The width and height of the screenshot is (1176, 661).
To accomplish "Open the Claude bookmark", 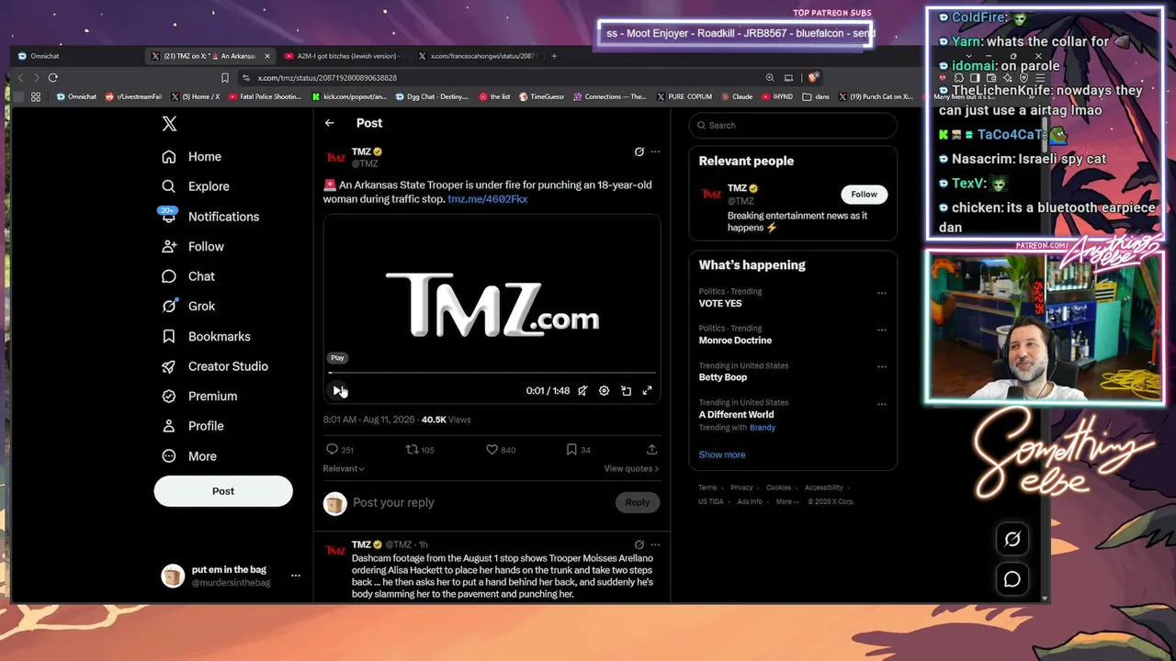I will [x=737, y=96].
